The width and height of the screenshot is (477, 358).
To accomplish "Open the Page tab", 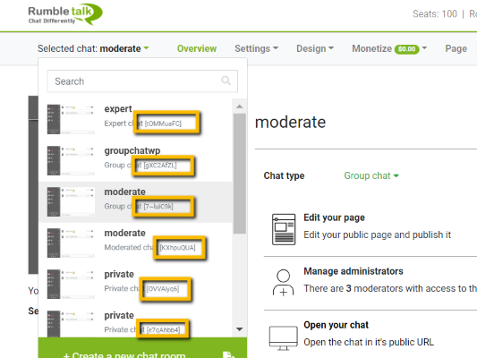I will pyautogui.click(x=456, y=48).
